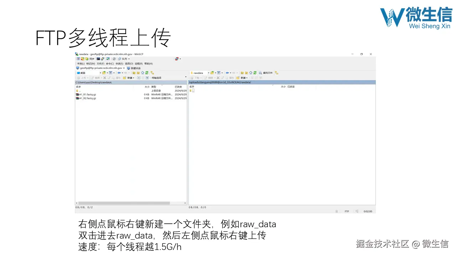Open the 桌面 directory dropdown on the left
Image resolution: width=456 pixels, height=256 pixels.
tap(100, 73)
